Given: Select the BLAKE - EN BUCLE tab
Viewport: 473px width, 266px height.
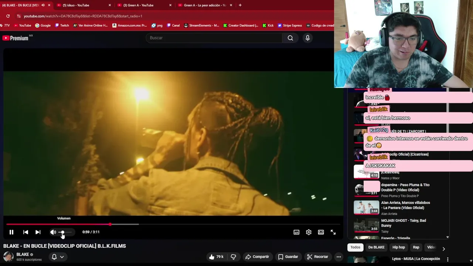Looking at the screenshot, I should click(21, 5).
